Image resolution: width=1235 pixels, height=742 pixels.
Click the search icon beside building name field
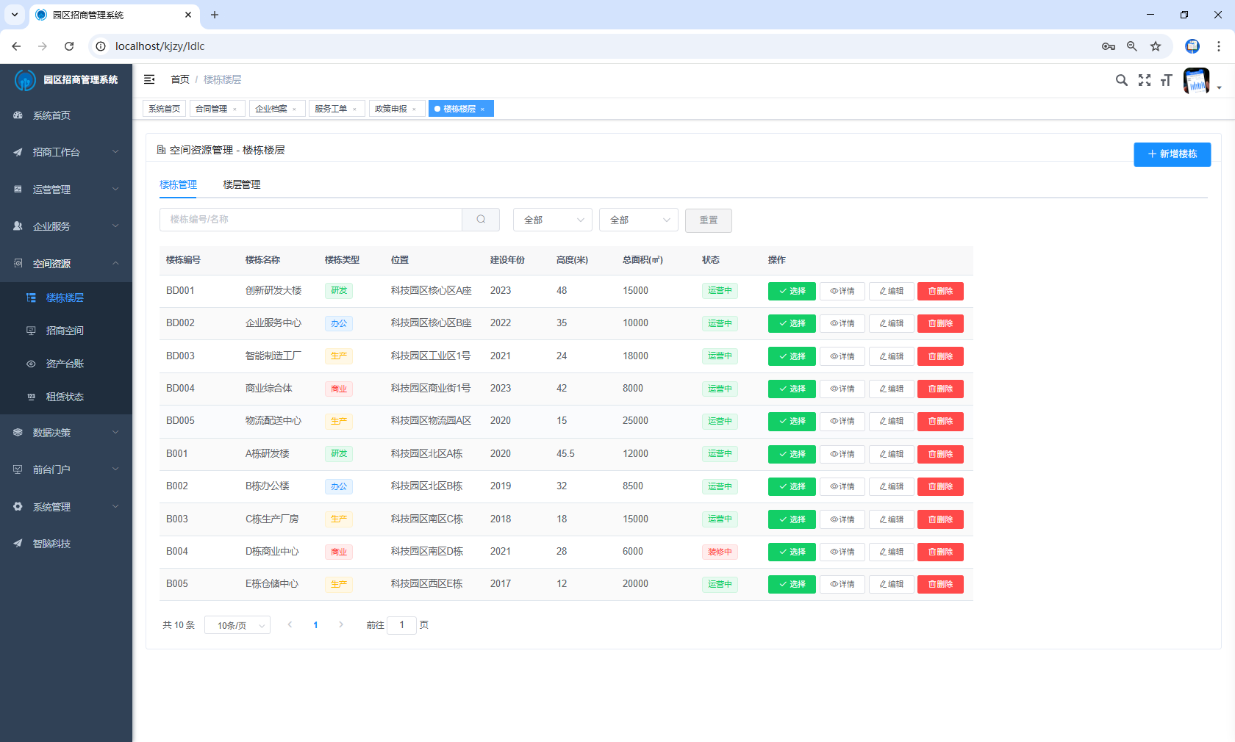(481, 220)
